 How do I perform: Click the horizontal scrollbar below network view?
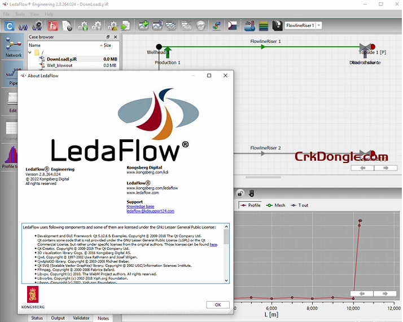[x=263, y=177]
